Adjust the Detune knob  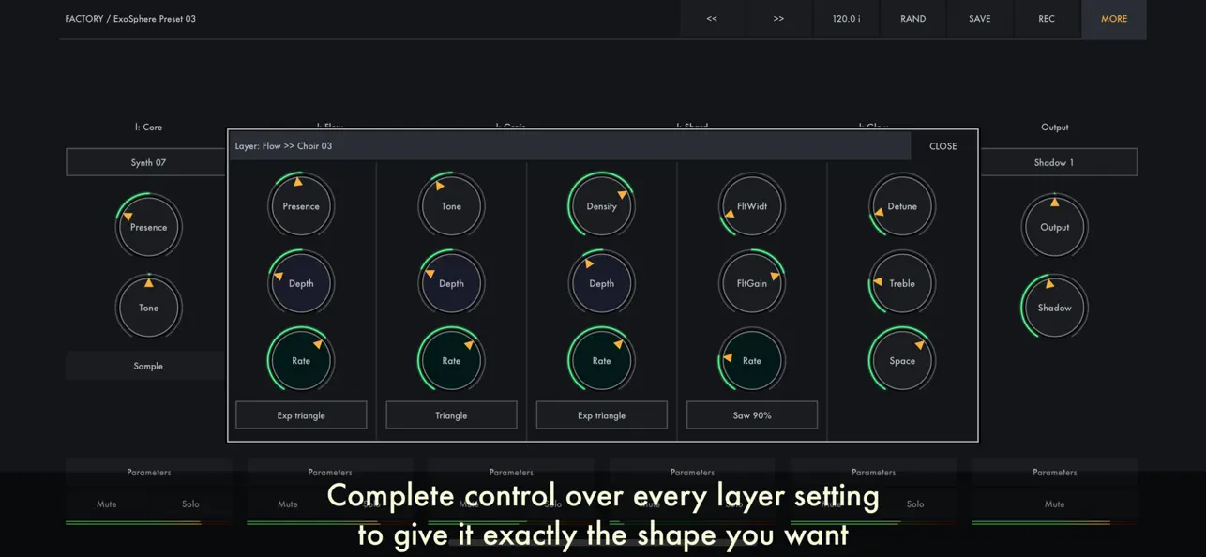coord(901,205)
